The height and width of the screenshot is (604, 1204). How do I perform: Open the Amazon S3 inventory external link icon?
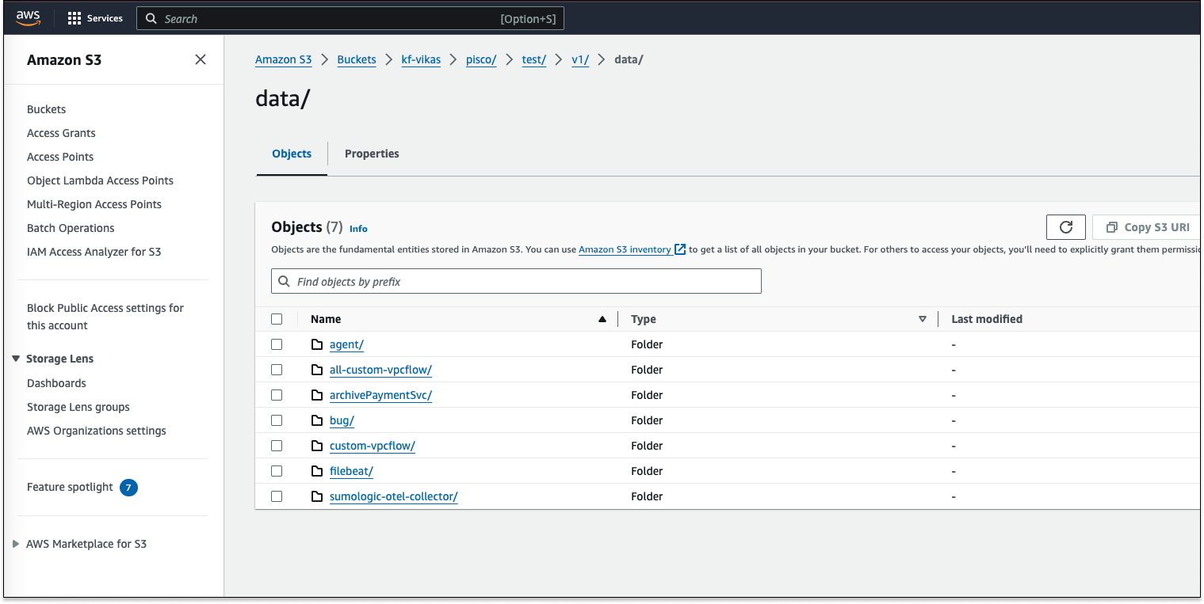pos(680,249)
